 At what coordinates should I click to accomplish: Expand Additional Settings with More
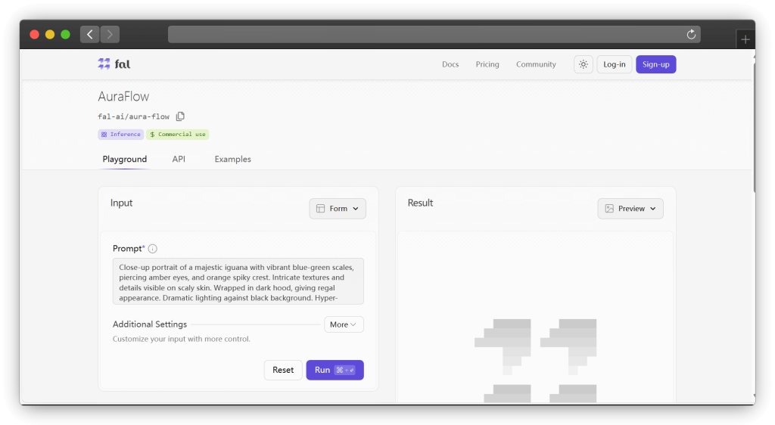[x=344, y=324]
